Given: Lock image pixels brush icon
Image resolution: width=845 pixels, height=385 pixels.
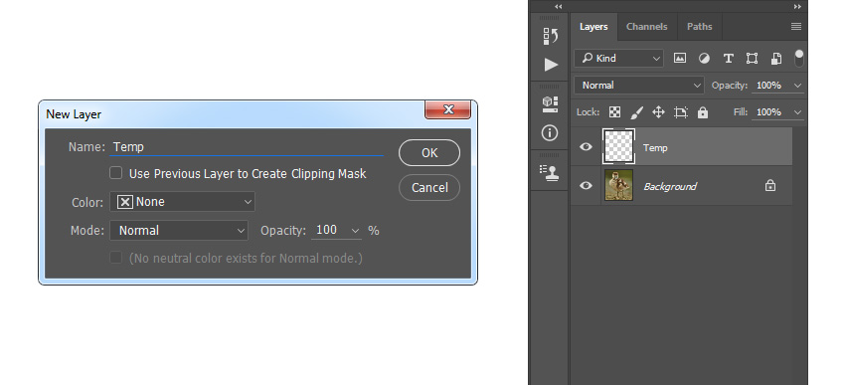Looking at the screenshot, I should [636, 112].
